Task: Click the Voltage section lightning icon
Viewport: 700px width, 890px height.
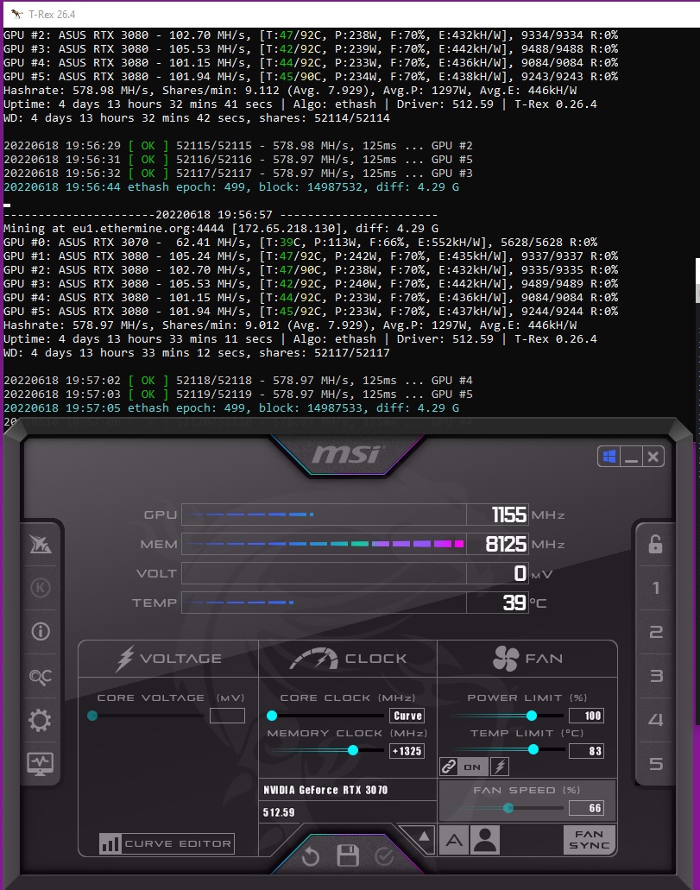Action: tap(125, 659)
